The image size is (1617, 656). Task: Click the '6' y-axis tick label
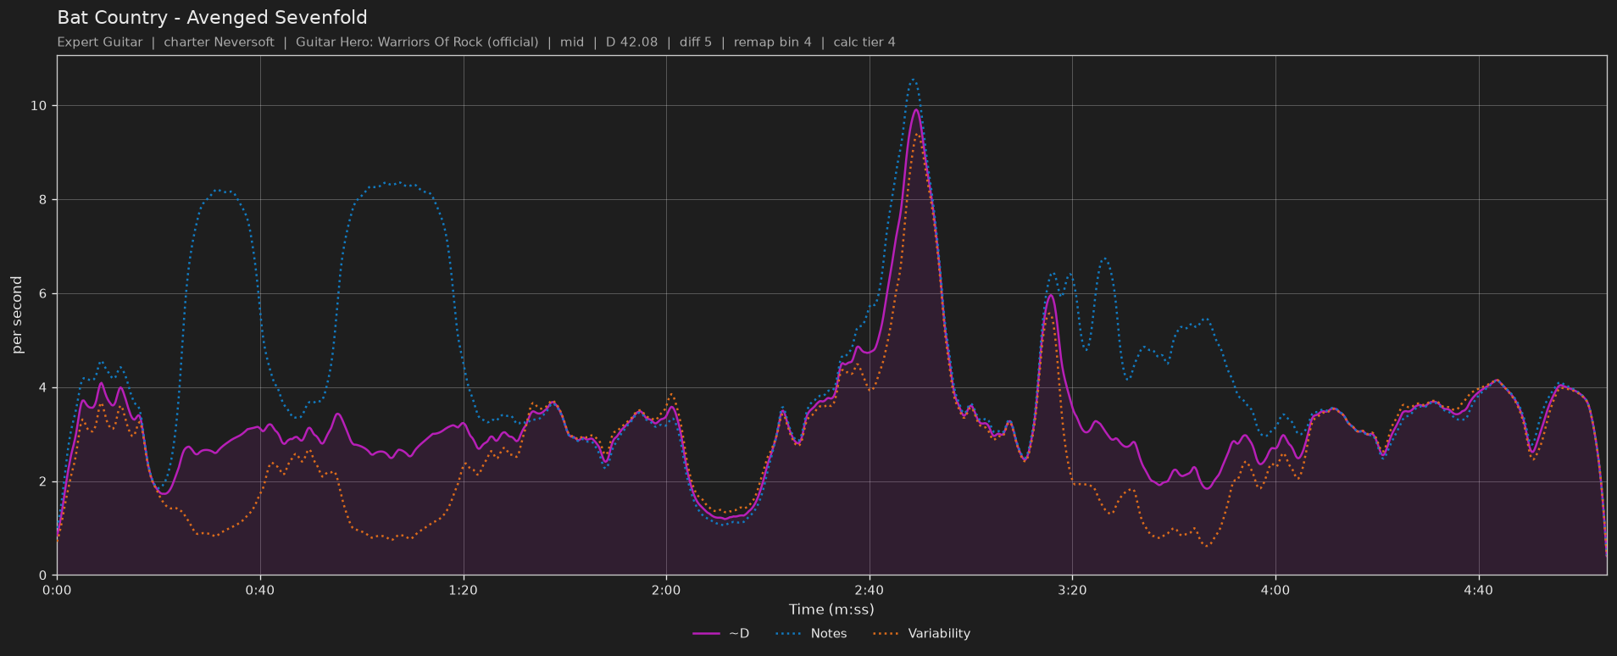point(44,294)
